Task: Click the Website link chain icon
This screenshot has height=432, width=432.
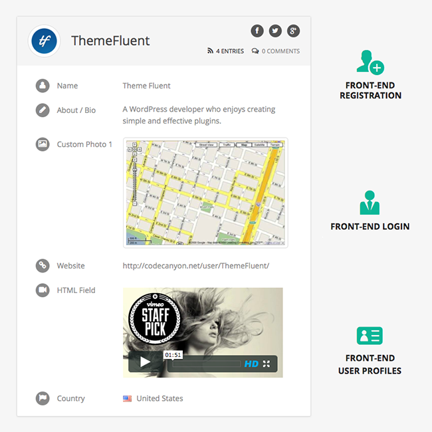Action: [x=43, y=266]
